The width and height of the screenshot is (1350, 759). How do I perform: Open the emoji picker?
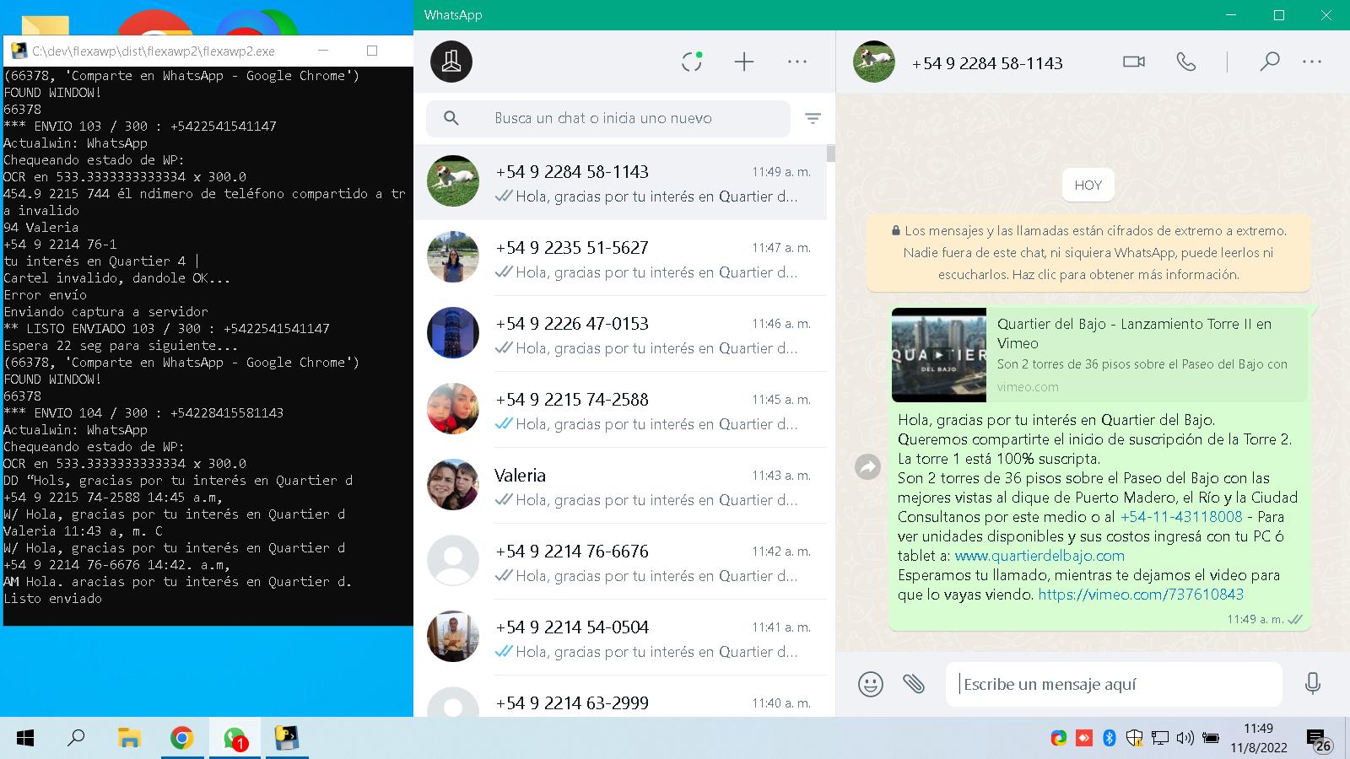click(x=871, y=683)
